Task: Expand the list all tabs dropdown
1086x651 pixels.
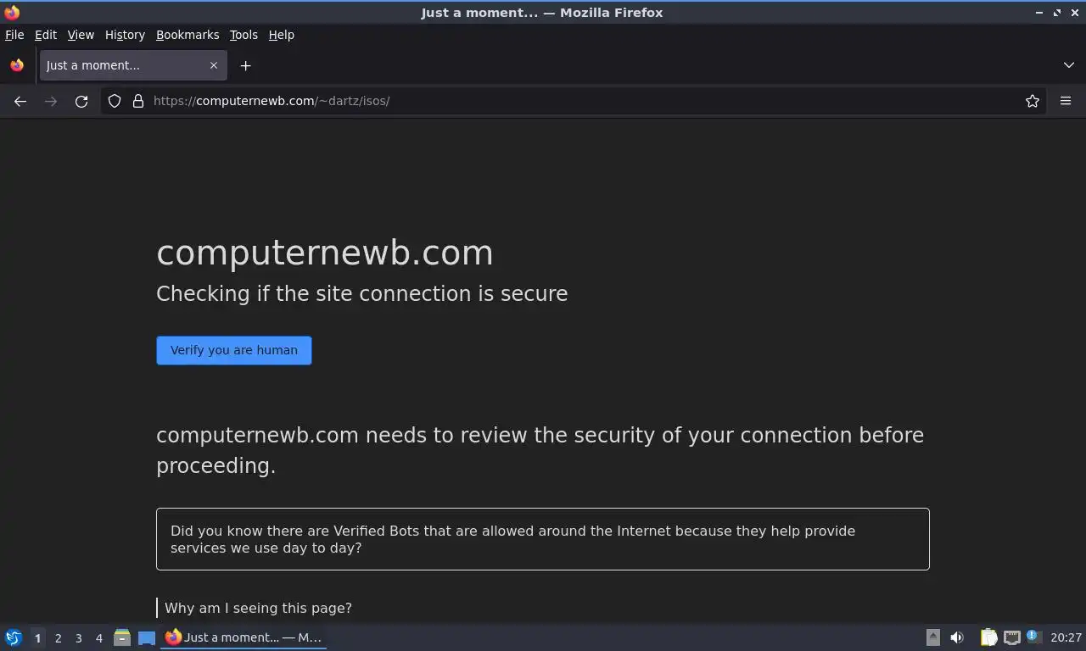Action: tap(1069, 65)
